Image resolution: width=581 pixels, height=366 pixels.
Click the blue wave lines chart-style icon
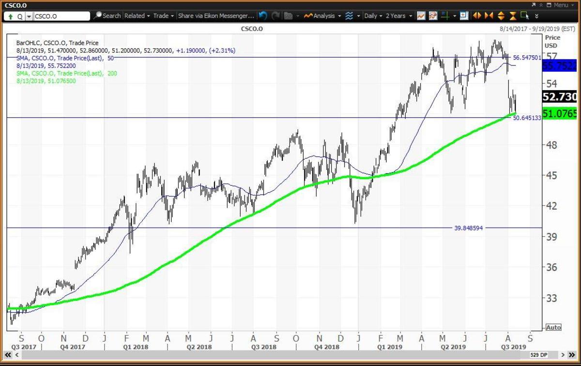click(x=349, y=16)
